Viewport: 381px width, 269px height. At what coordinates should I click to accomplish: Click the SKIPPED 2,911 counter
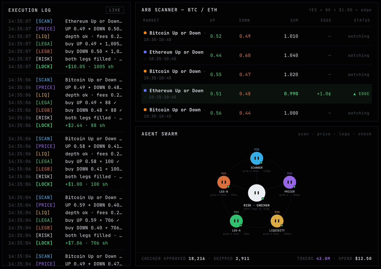pyautogui.click(x=231, y=259)
